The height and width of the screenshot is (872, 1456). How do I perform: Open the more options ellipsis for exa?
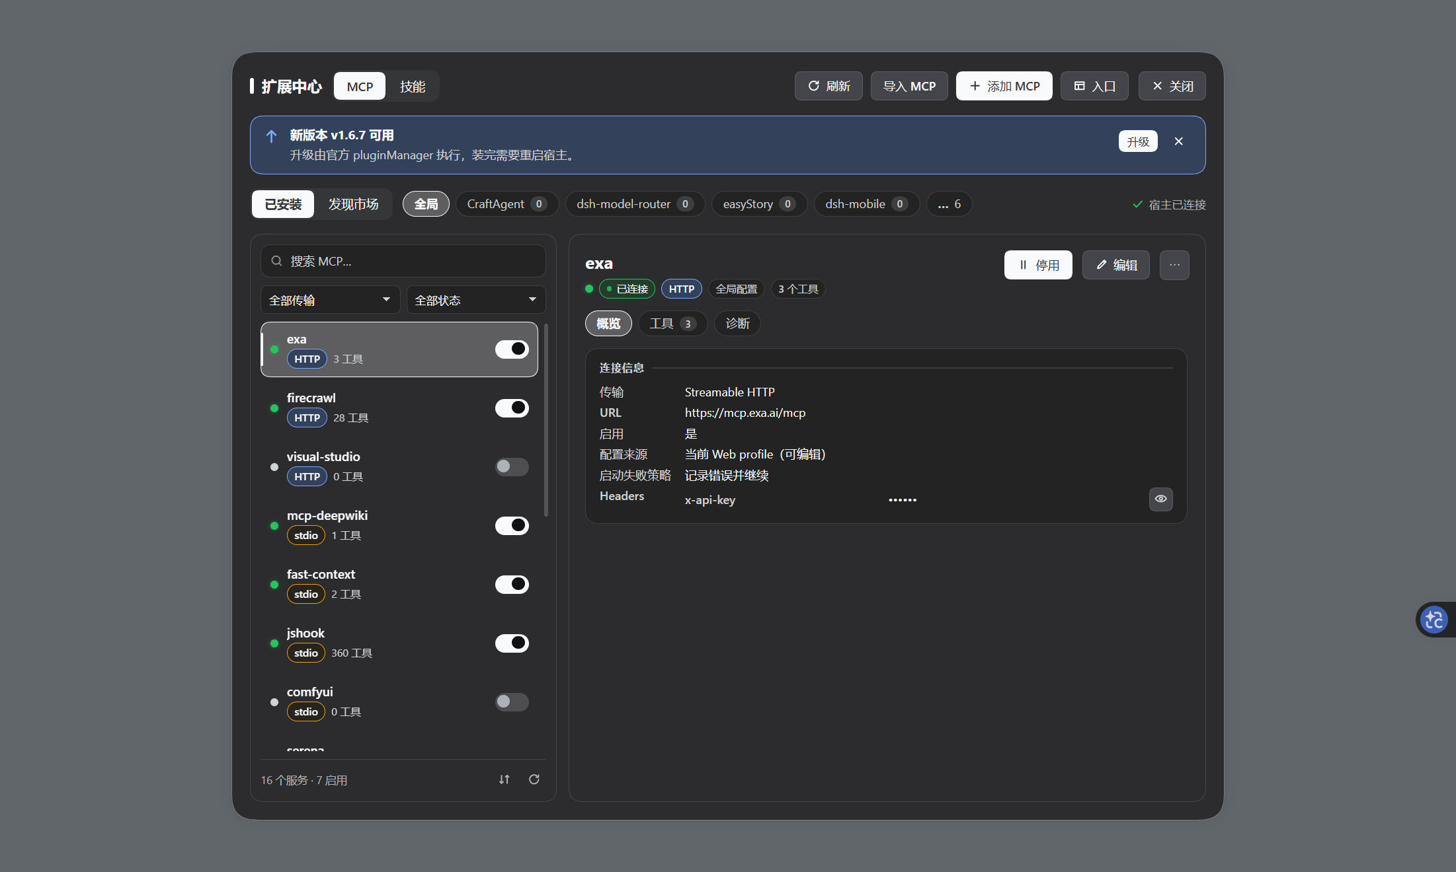click(x=1174, y=265)
